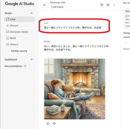Image resolution: width=130 pixels, height=129 pixels.
Task: Click the User role label
Action: coord(46,23)
